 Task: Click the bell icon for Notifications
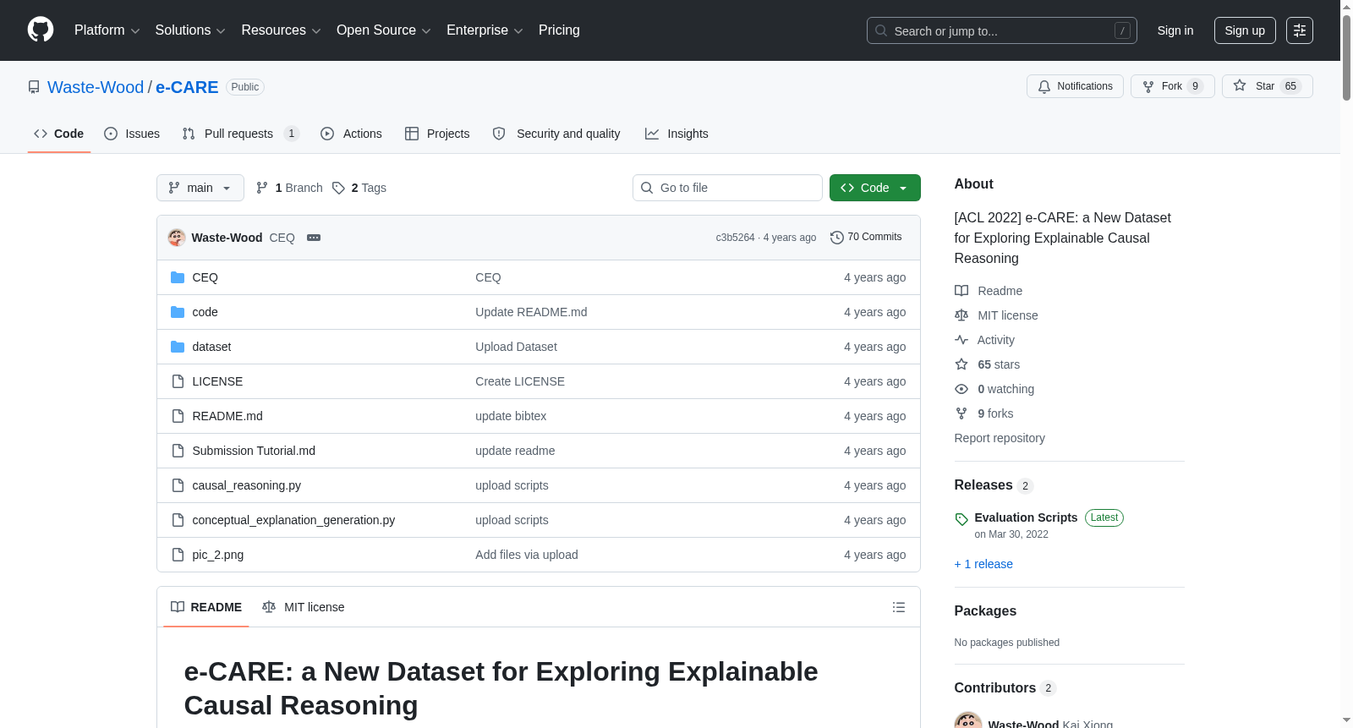click(1044, 86)
